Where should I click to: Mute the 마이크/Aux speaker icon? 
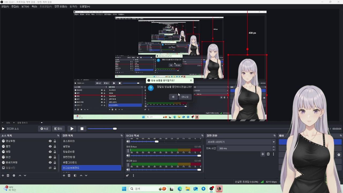click(128, 155)
